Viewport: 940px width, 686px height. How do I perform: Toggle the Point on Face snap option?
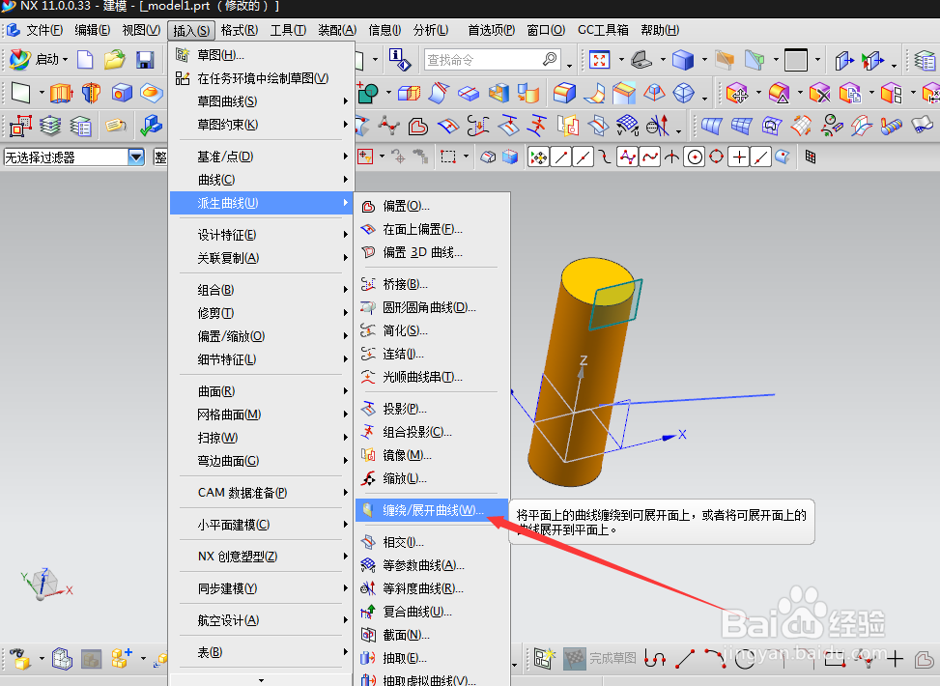[783, 157]
